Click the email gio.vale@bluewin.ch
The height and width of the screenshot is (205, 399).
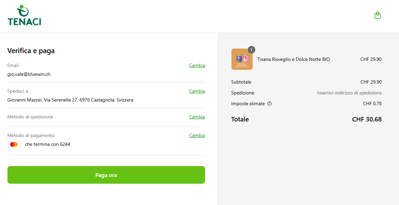tap(29, 74)
